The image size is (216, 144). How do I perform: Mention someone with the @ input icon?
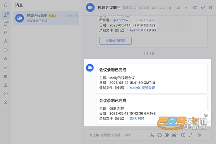click(x=167, y=135)
